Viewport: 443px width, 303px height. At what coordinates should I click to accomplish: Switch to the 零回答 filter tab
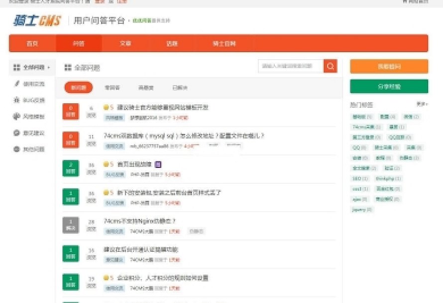point(112,88)
